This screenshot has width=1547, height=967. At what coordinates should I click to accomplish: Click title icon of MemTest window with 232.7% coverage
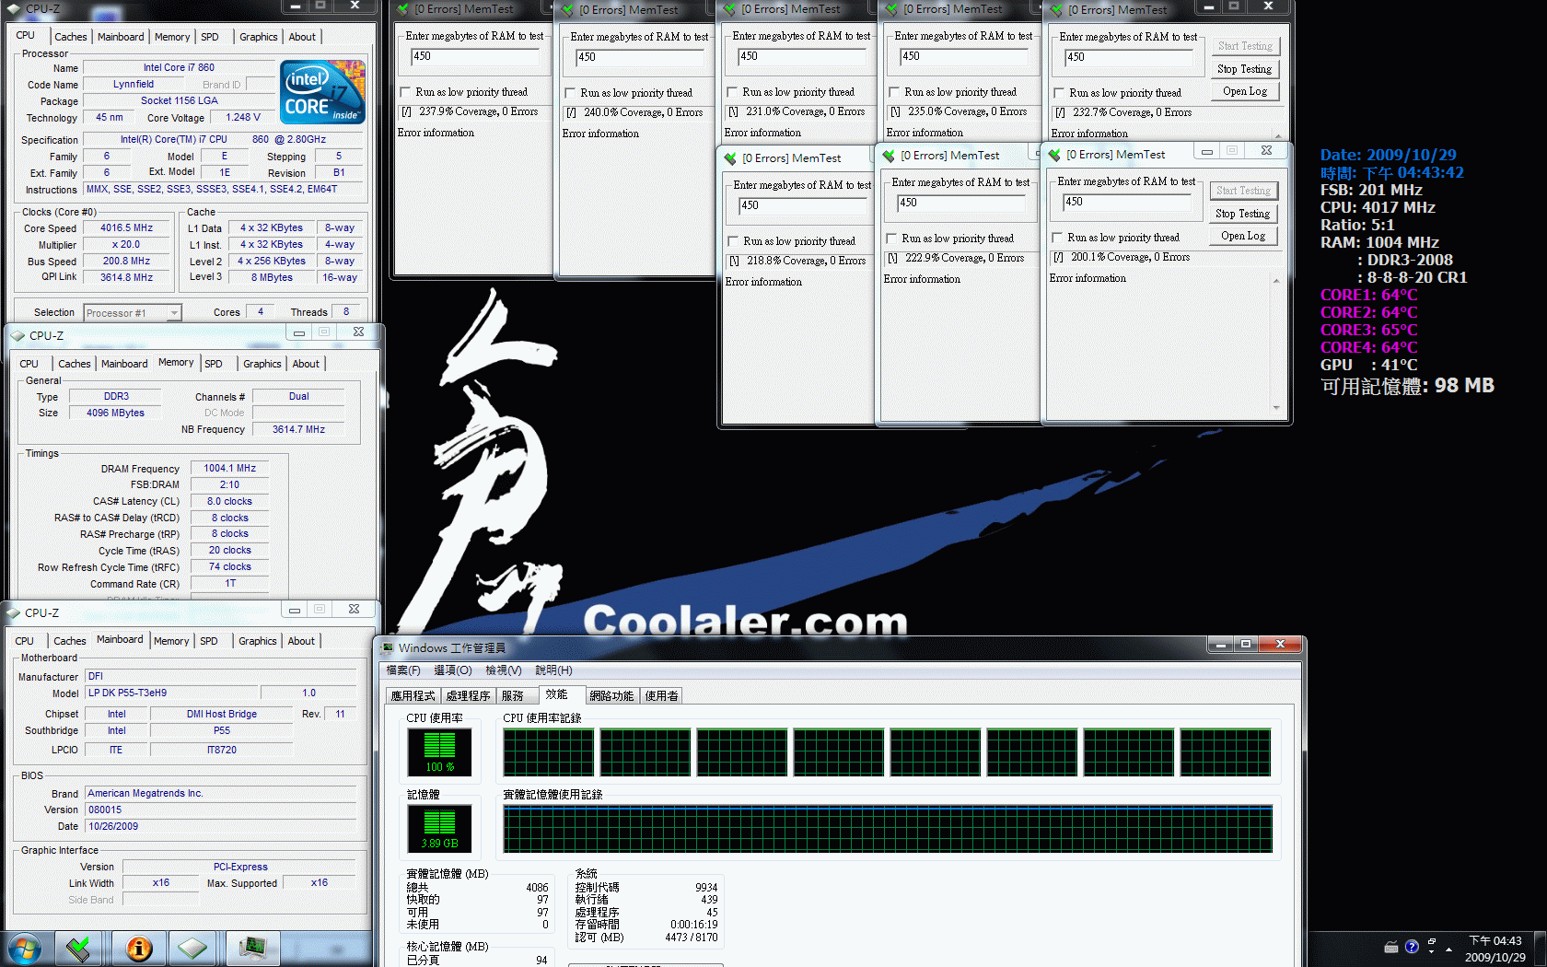tap(1056, 9)
